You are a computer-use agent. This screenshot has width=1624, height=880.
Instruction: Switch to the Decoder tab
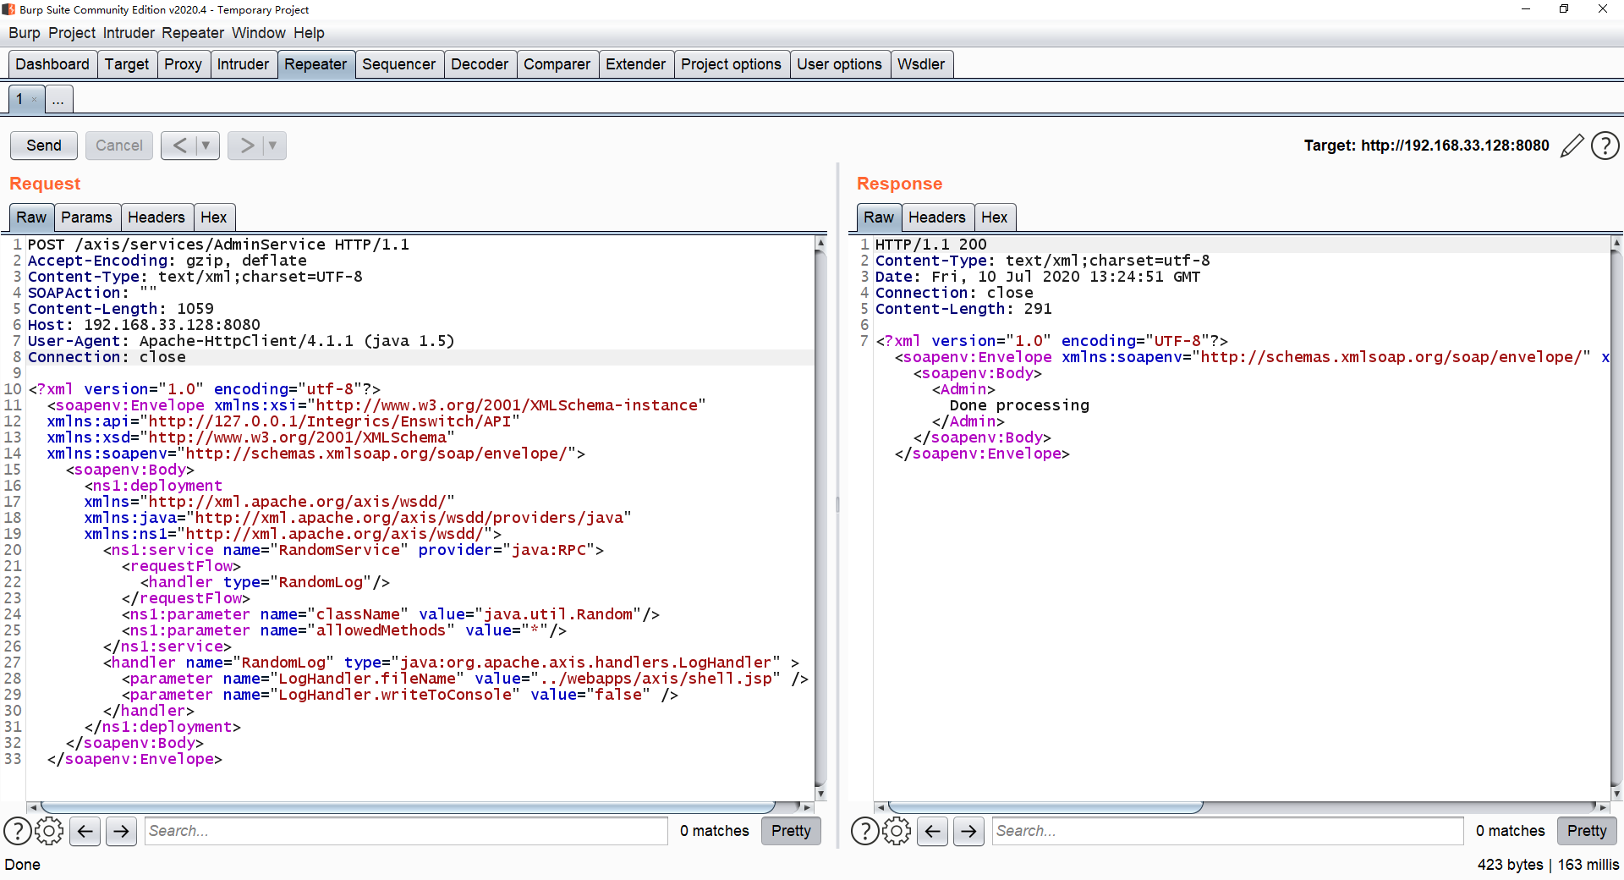pyautogui.click(x=480, y=64)
